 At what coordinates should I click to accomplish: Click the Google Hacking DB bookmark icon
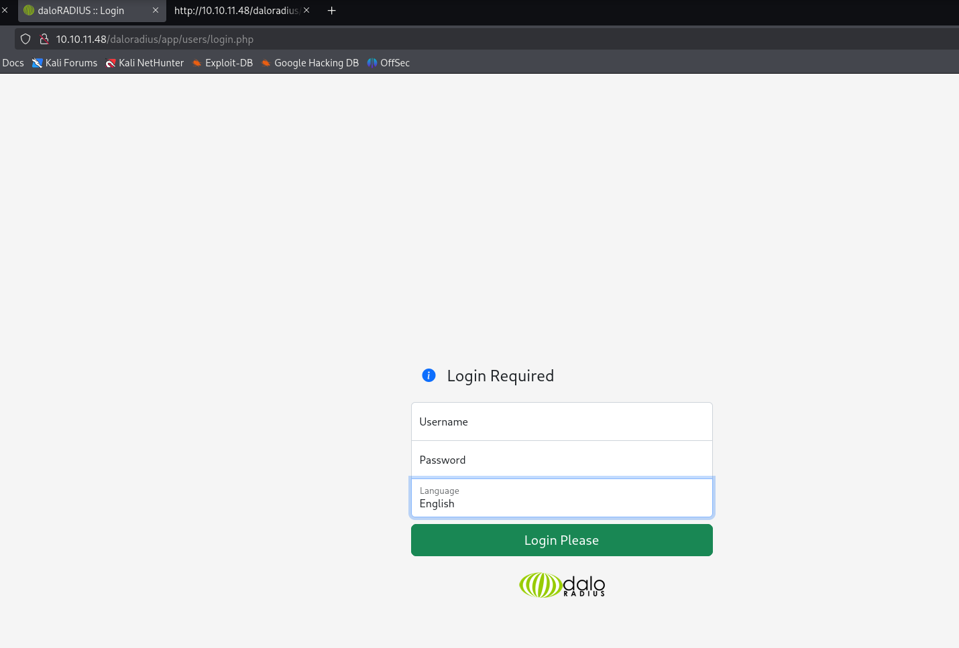coord(266,63)
